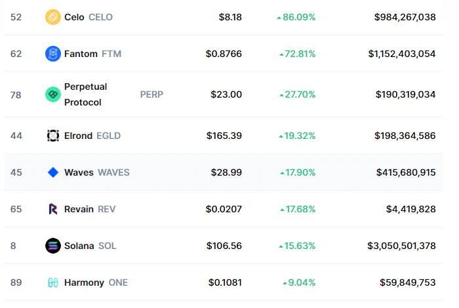The image size is (459, 308).
Task: Click Elrond's $165.39 price
Action: pos(224,136)
